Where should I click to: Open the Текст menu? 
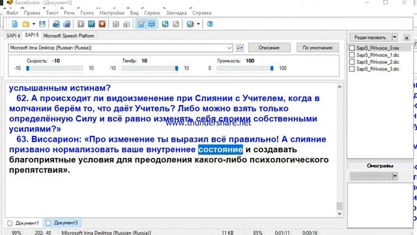[x=52, y=13]
